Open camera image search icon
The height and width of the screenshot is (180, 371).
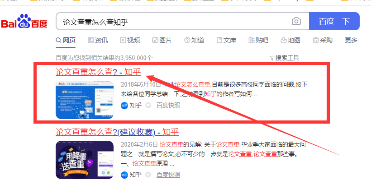296,22
